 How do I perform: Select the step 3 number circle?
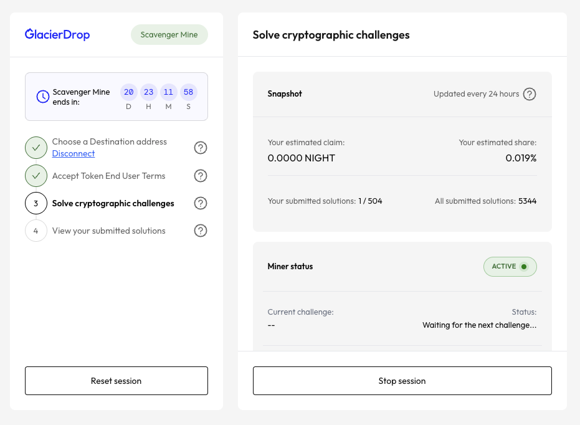click(x=36, y=203)
